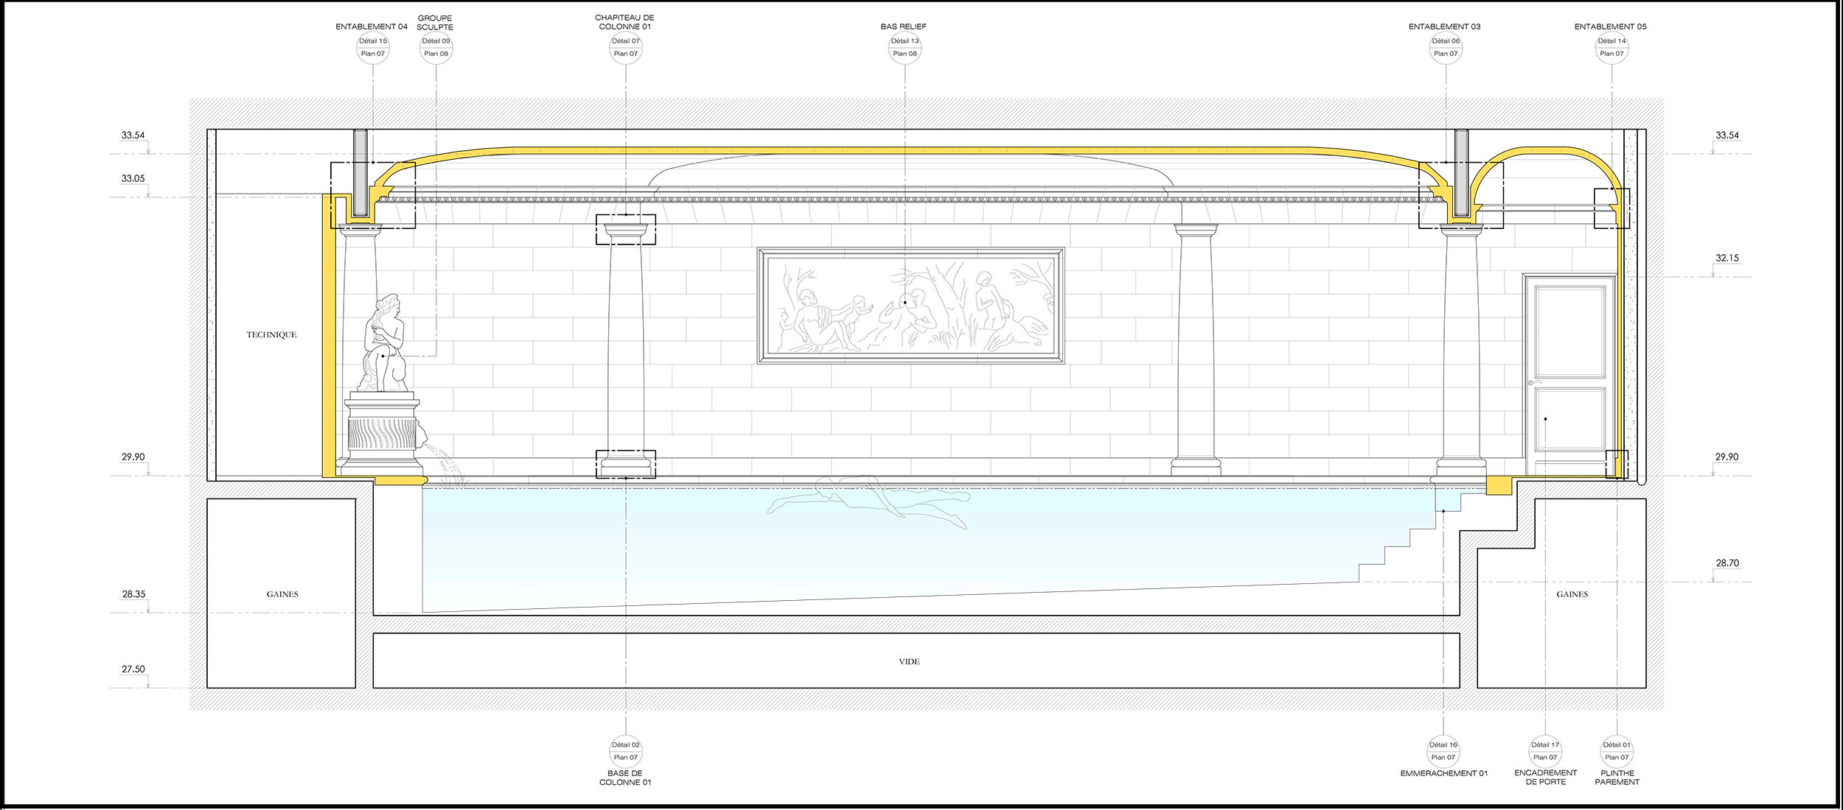1843x810 pixels.
Task: Select the GROUPE SCULPTE label
Action: coord(435,22)
